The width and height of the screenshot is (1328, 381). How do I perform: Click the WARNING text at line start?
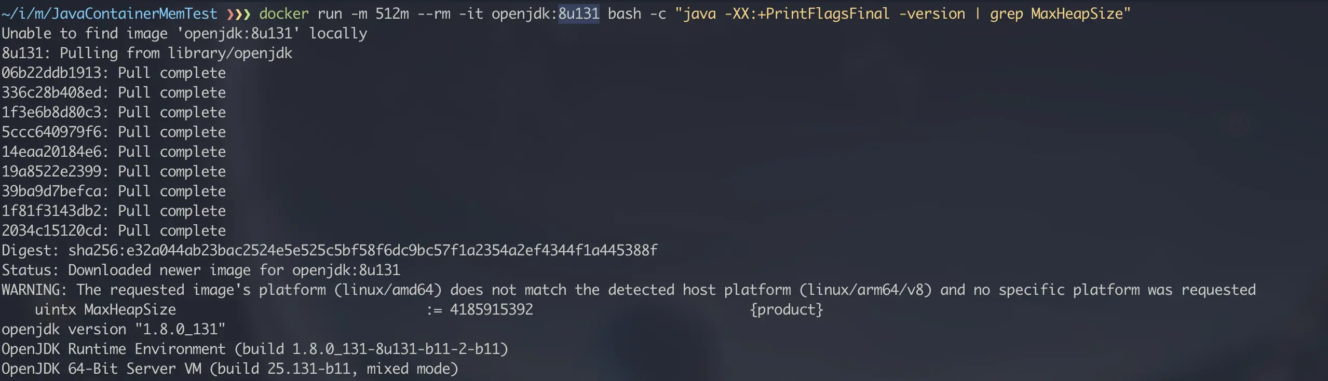point(34,290)
